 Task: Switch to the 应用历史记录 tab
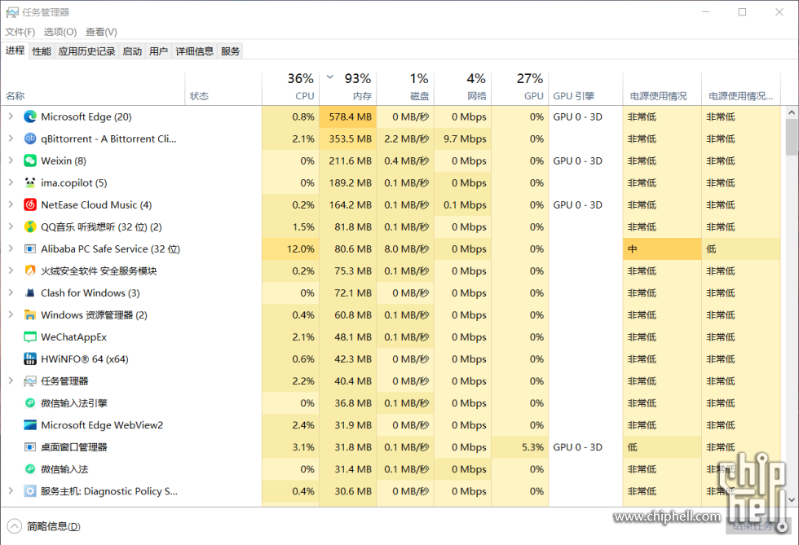coord(86,51)
